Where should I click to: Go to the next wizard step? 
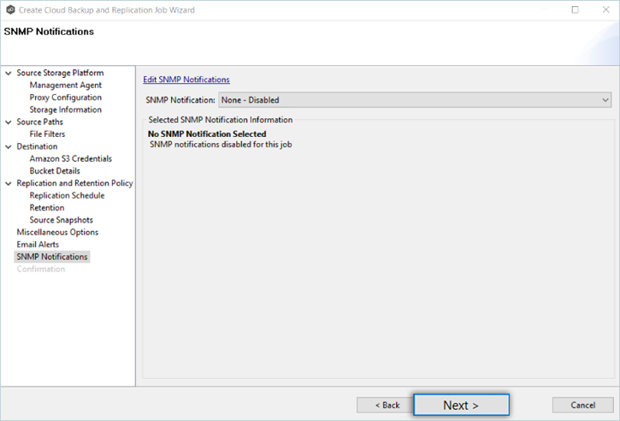(461, 405)
